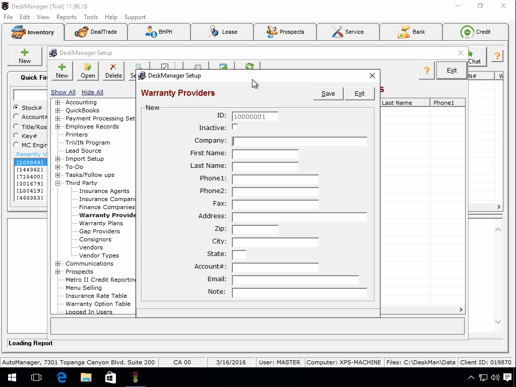
Task: Click the help icon beside Chat button
Action: click(497, 56)
